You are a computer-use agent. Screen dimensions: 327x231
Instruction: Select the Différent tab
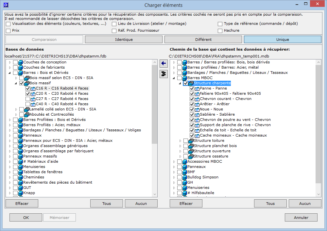(x=203, y=40)
